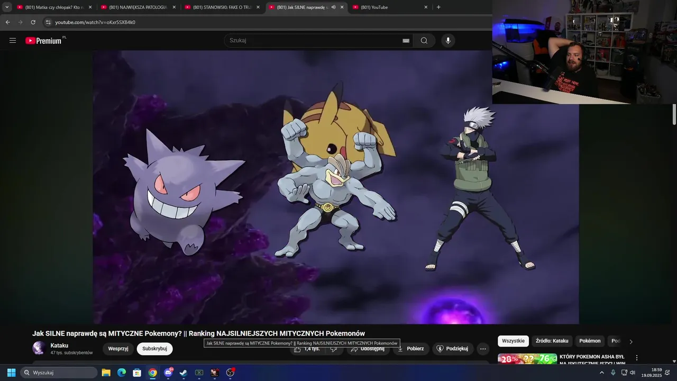Open the '28% ?? 76%' recommended video thumbnail
Image resolution: width=677 pixels, height=381 pixels.
(x=527, y=359)
